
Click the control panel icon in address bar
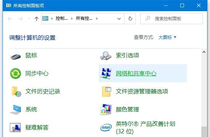(x=45, y=18)
